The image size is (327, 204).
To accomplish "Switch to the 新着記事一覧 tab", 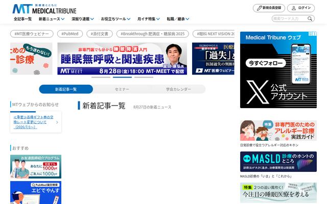I will pos(66,89).
